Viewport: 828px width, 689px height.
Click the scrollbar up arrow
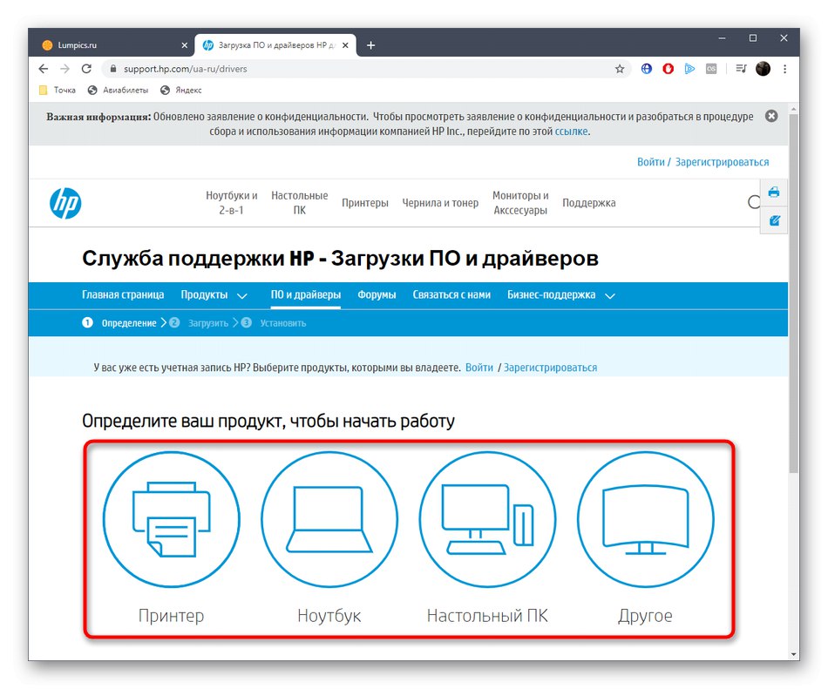click(x=794, y=109)
